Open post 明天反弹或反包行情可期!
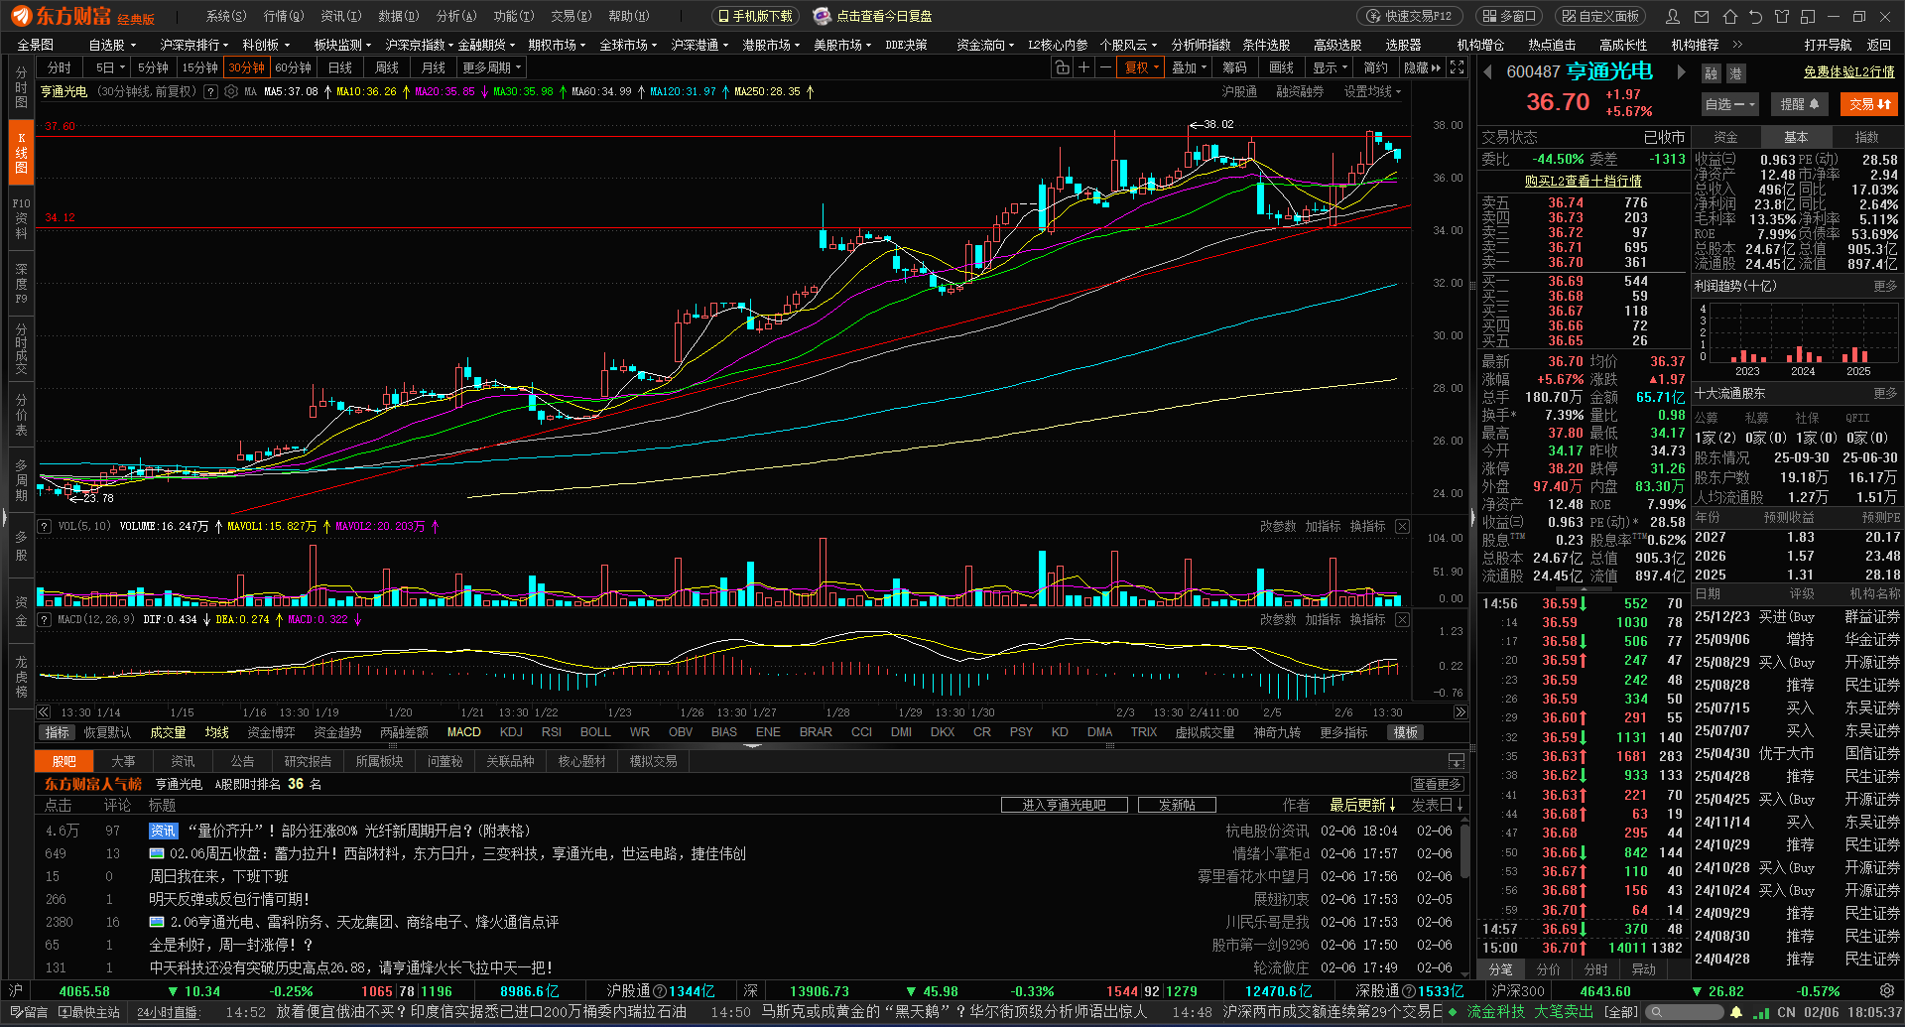The image size is (1905, 1027). 229,899
